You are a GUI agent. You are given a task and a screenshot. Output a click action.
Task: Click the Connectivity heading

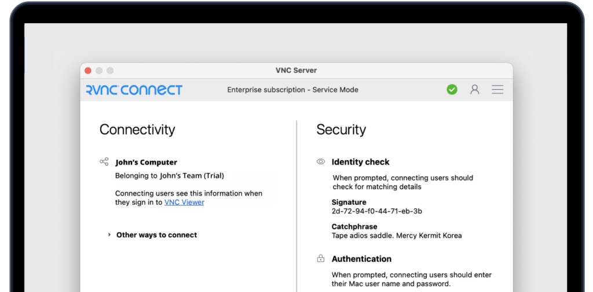[x=137, y=130]
